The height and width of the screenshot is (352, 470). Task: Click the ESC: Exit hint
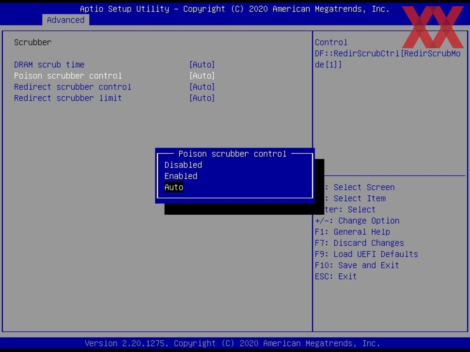[336, 276]
